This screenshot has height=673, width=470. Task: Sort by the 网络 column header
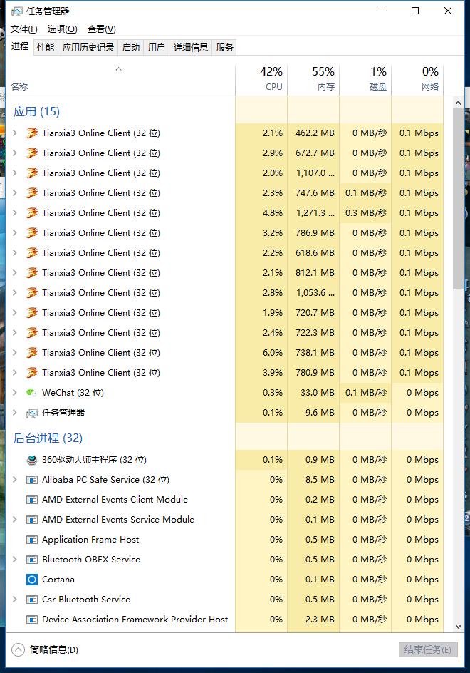click(x=417, y=79)
